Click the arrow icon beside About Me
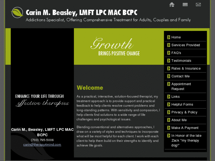Screen dimensions: 215x161 pyautogui.click(x=169, y=120)
